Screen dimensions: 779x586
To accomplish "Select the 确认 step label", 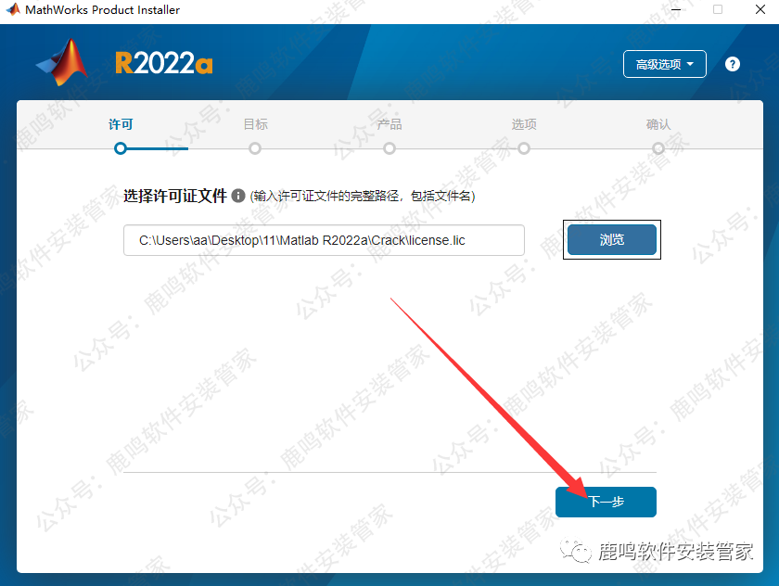I will [658, 124].
